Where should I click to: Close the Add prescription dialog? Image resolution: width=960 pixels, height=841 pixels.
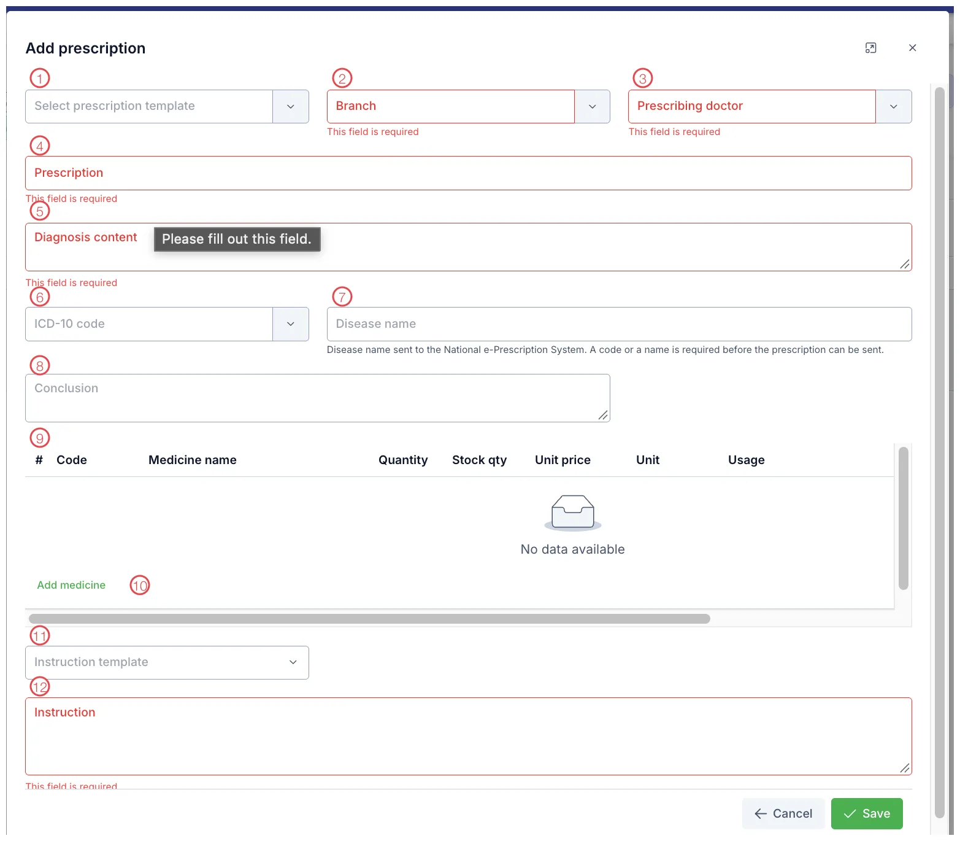click(x=912, y=48)
